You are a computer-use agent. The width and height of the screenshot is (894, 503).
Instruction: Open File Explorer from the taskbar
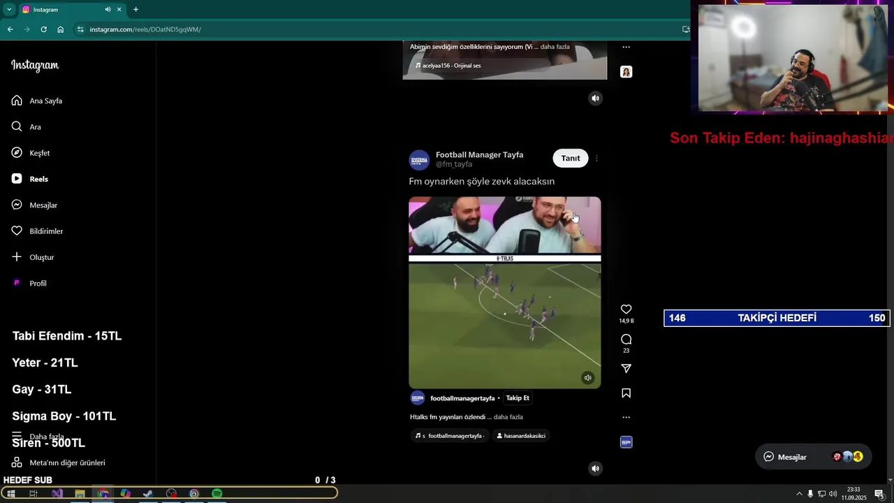point(80,493)
